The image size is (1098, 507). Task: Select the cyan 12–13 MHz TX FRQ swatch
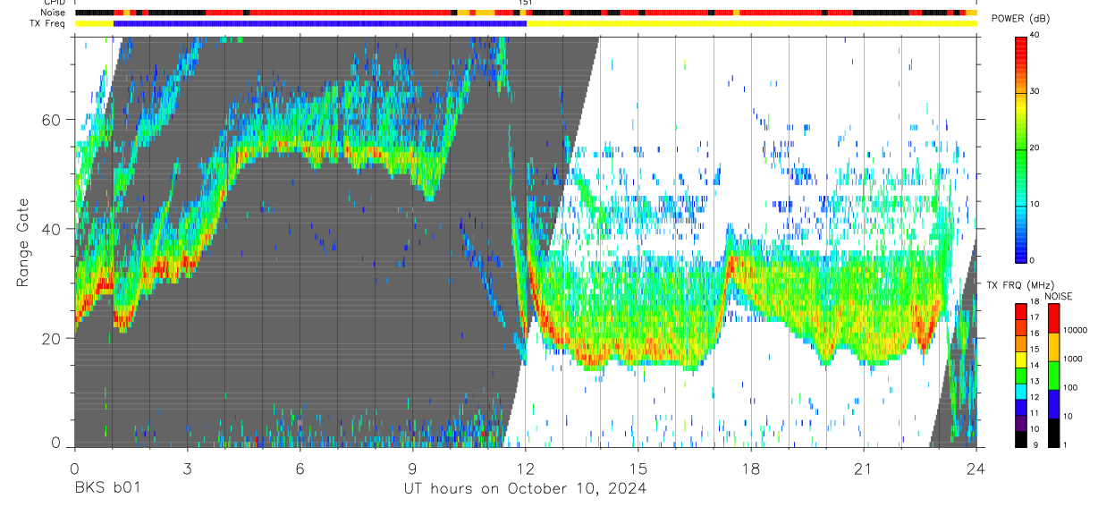[1021, 391]
